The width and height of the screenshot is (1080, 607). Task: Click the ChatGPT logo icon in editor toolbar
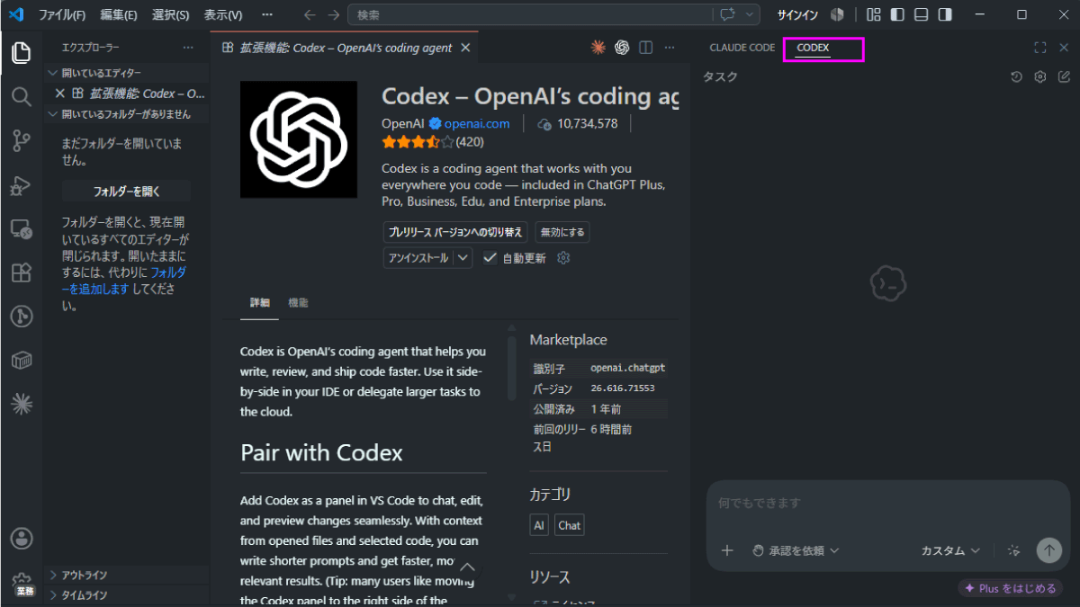pyautogui.click(x=622, y=48)
